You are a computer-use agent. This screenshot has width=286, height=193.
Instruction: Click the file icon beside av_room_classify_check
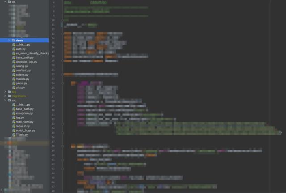(14, 53)
